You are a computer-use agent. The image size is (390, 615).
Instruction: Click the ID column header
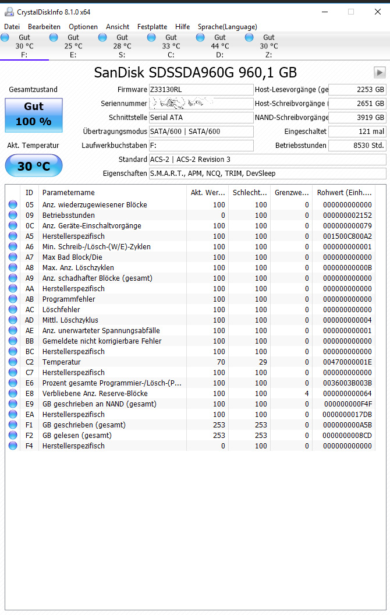pos(30,193)
